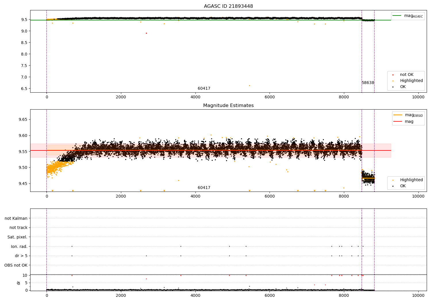Click '60417' label in Magnitude Estimates plot
The width and height of the screenshot is (431, 302).
(204, 188)
